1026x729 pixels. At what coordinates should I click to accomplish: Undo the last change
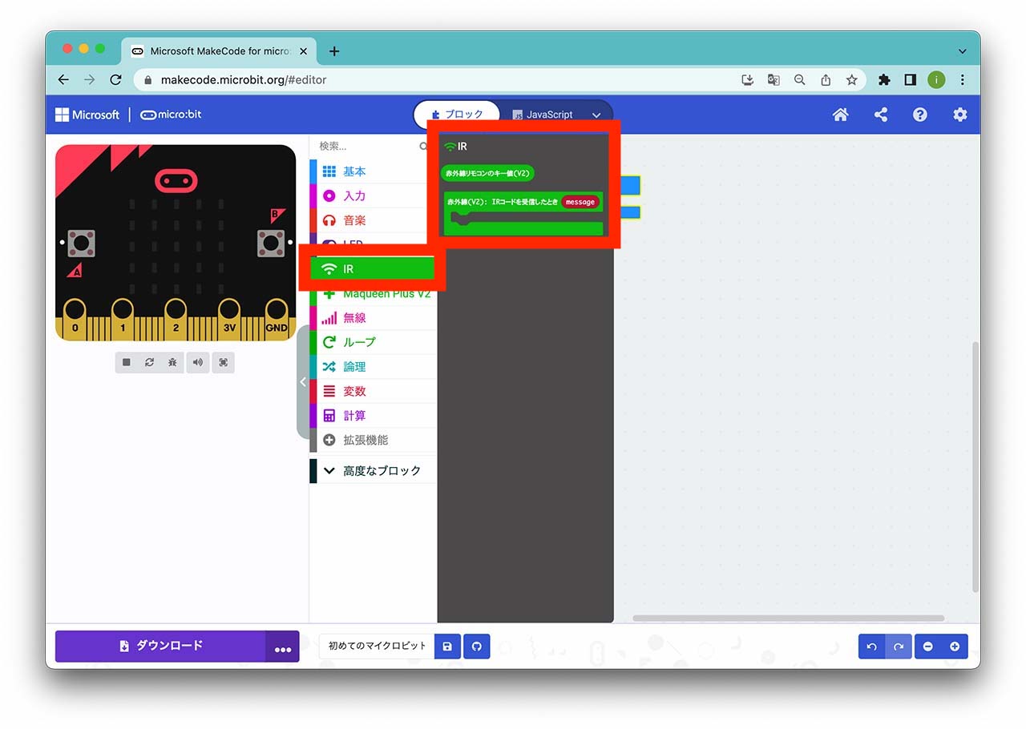(x=871, y=646)
